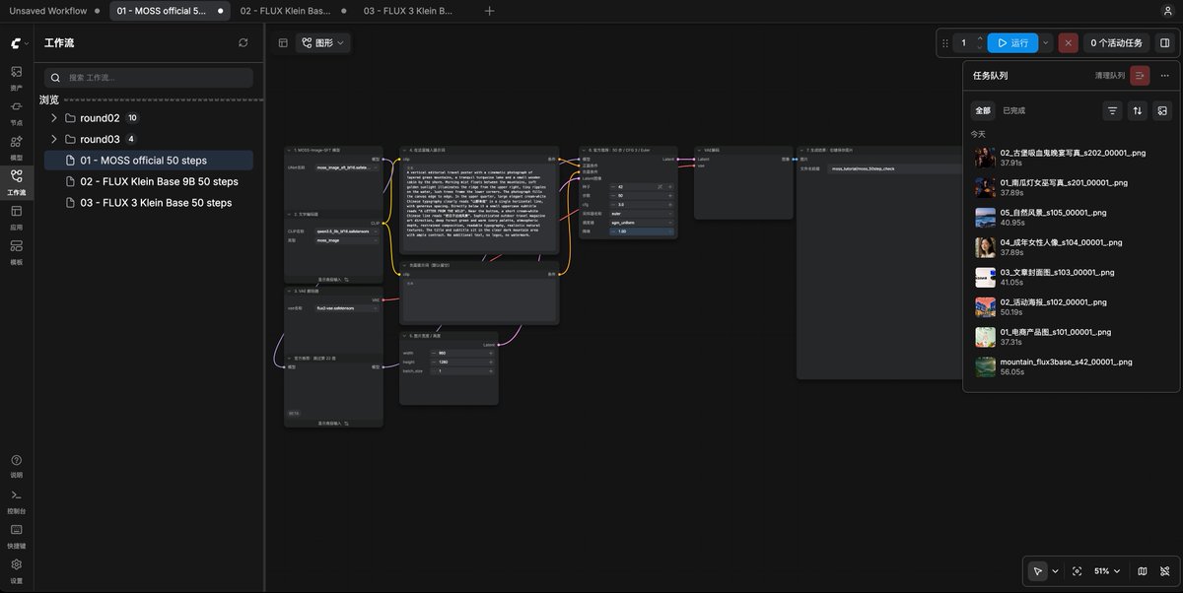Click the blue 运行 run button
The image size is (1183, 593).
(x=1012, y=43)
